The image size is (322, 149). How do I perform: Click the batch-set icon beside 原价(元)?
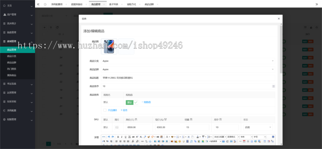coord(136,119)
